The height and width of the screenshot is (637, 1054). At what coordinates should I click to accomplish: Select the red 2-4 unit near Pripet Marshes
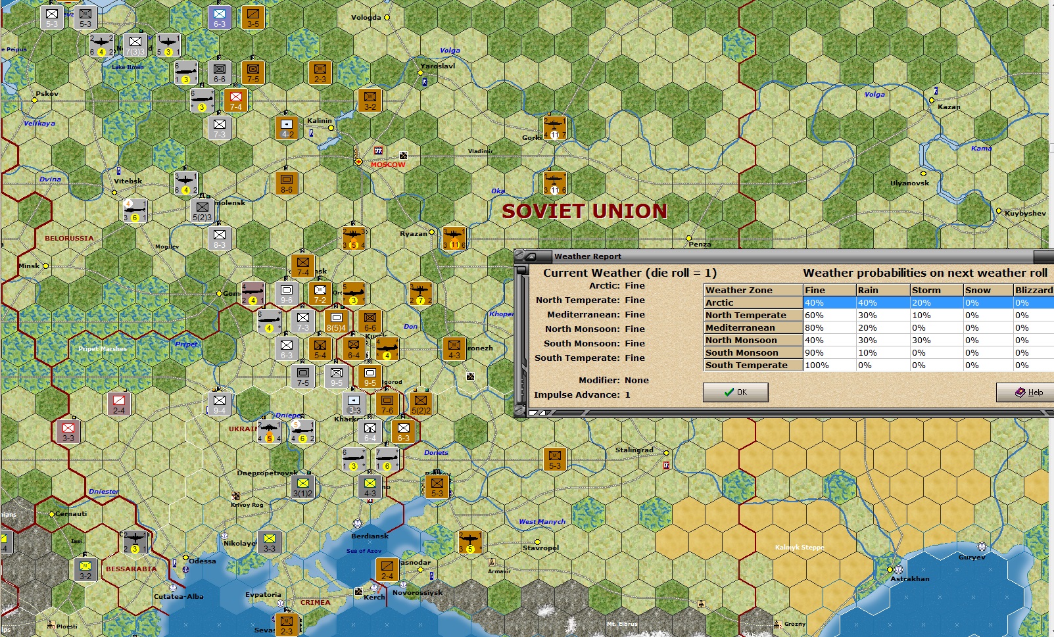coord(119,404)
